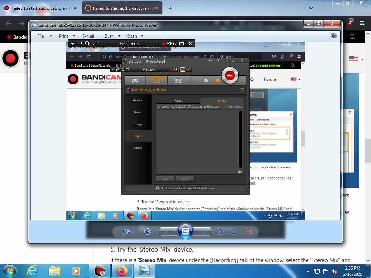This screenshot has height=278, width=371.
Task: Close the active Firefox tab
Action: 157,8
